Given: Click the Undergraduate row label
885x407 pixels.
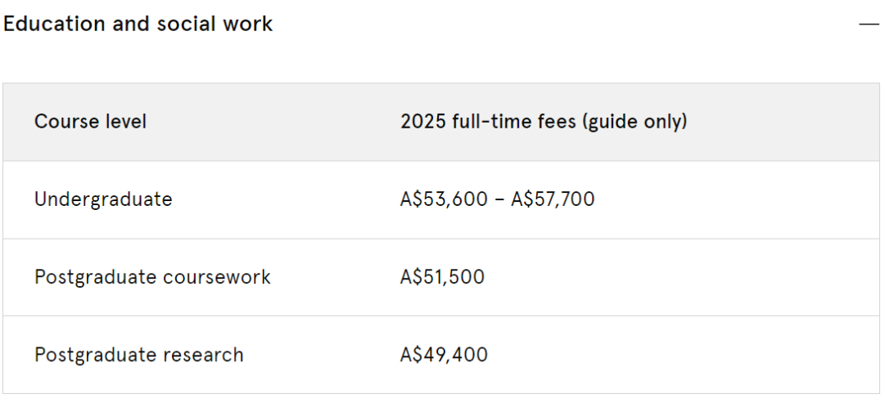Looking at the screenshot, I should point(103,199).
